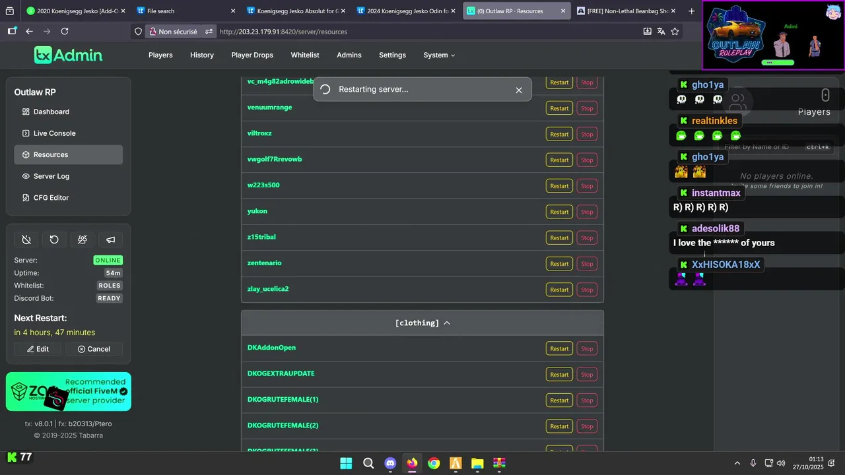Switch to 2020 Koenigsegg Jesko tab
Screen dimensions: 845x475
point(75,11)
